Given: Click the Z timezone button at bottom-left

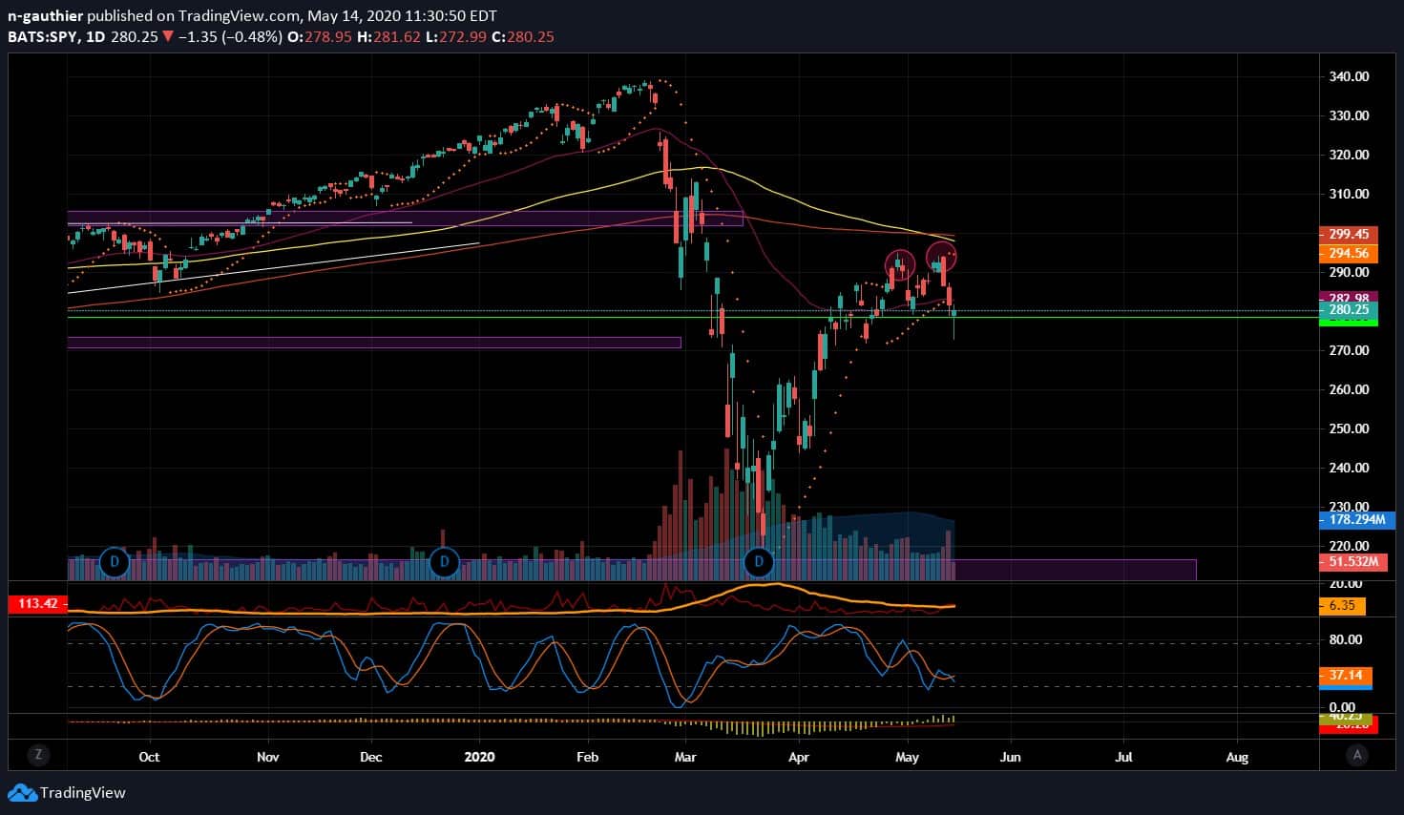Looking at the screenshot, I should point(38,755).
